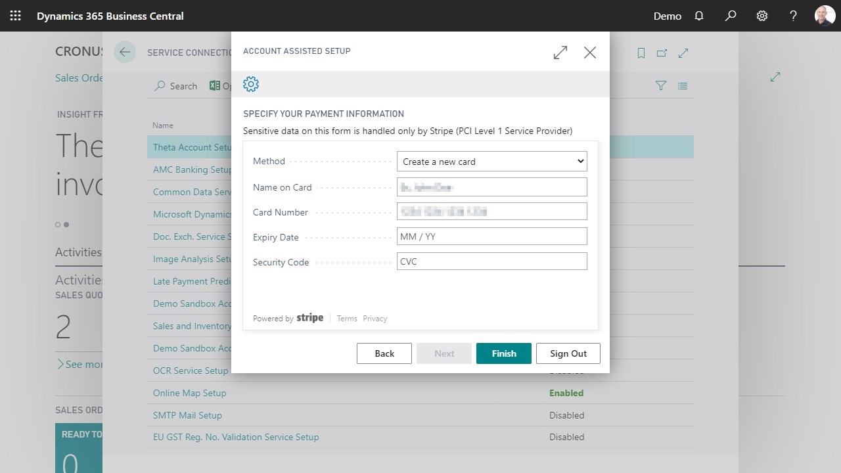
Task: Click the bookmark icon on Service Connections
Action: coord(641,53)
